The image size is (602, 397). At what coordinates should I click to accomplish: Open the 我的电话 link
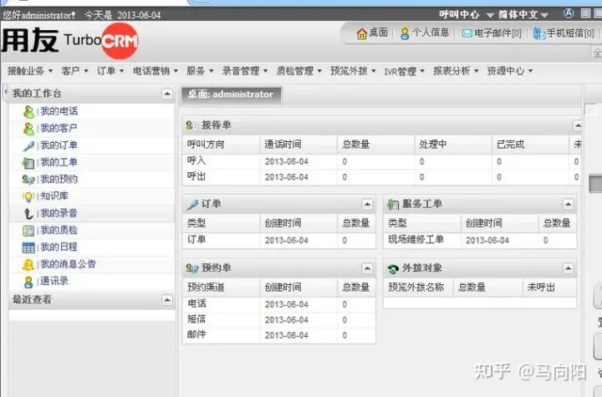(59, 111)
